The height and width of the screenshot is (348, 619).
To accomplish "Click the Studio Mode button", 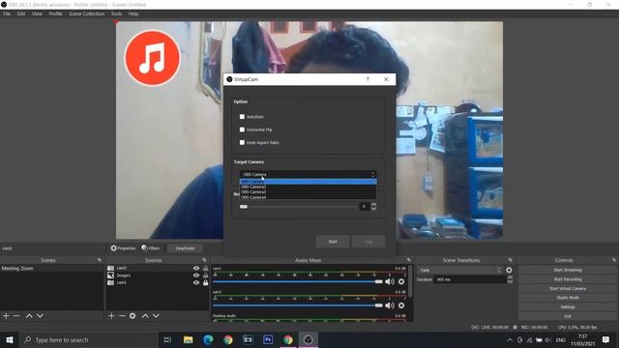I will (x=568, y=298).
